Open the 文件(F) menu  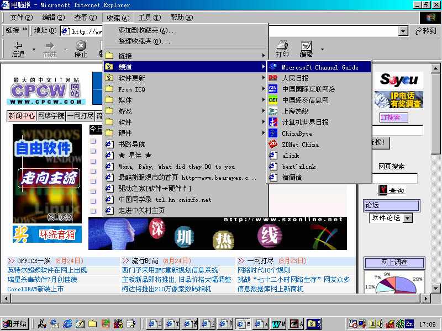coord(21,18)
